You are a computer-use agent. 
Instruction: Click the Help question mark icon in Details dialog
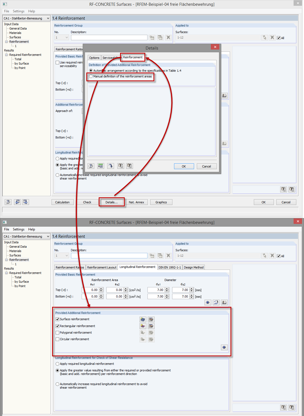tap(91, 166)
